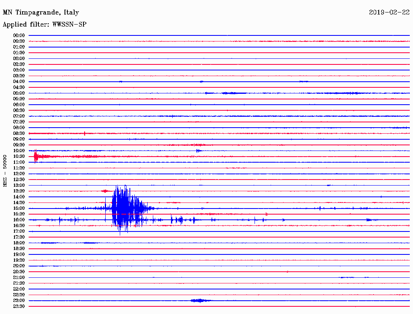This screenshot has height=314, width=413.
Task: Click the '16:30' time label
Action: tap(19, 226)
